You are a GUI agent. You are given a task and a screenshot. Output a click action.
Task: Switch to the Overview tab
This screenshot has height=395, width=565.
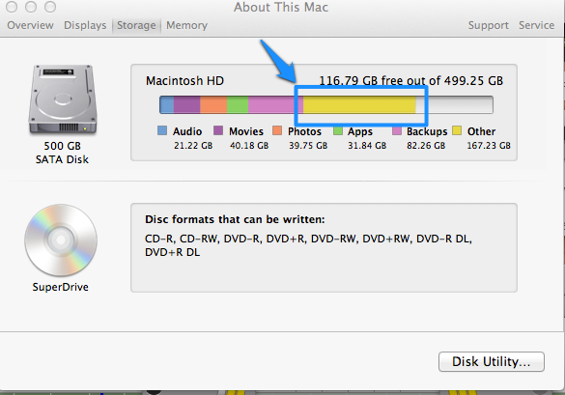tap(30, 25)
